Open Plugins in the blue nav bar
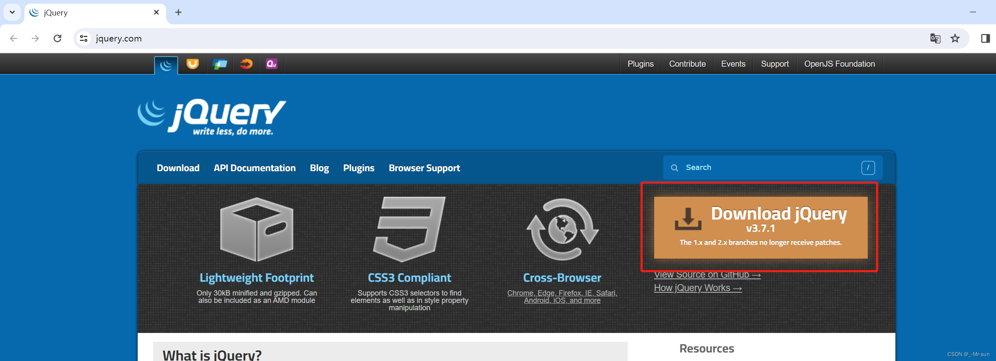Image resolution: width=996 pixels, height=361 pixels. pos(358,168)
